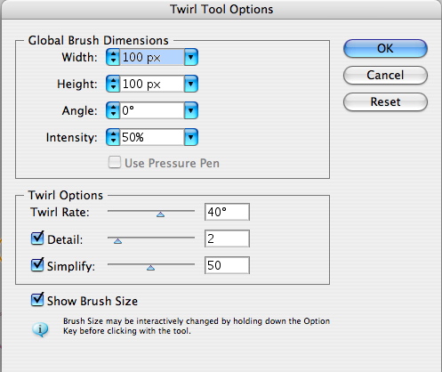Open the Height dropdown arrow
The image size is (442, 372).
coord(191,84)
